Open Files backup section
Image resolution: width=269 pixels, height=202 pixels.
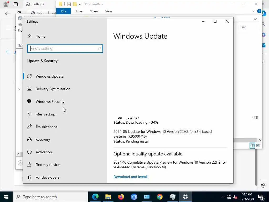click(x=45, y=114)
